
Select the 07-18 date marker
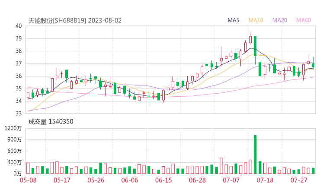coord(265,180)
